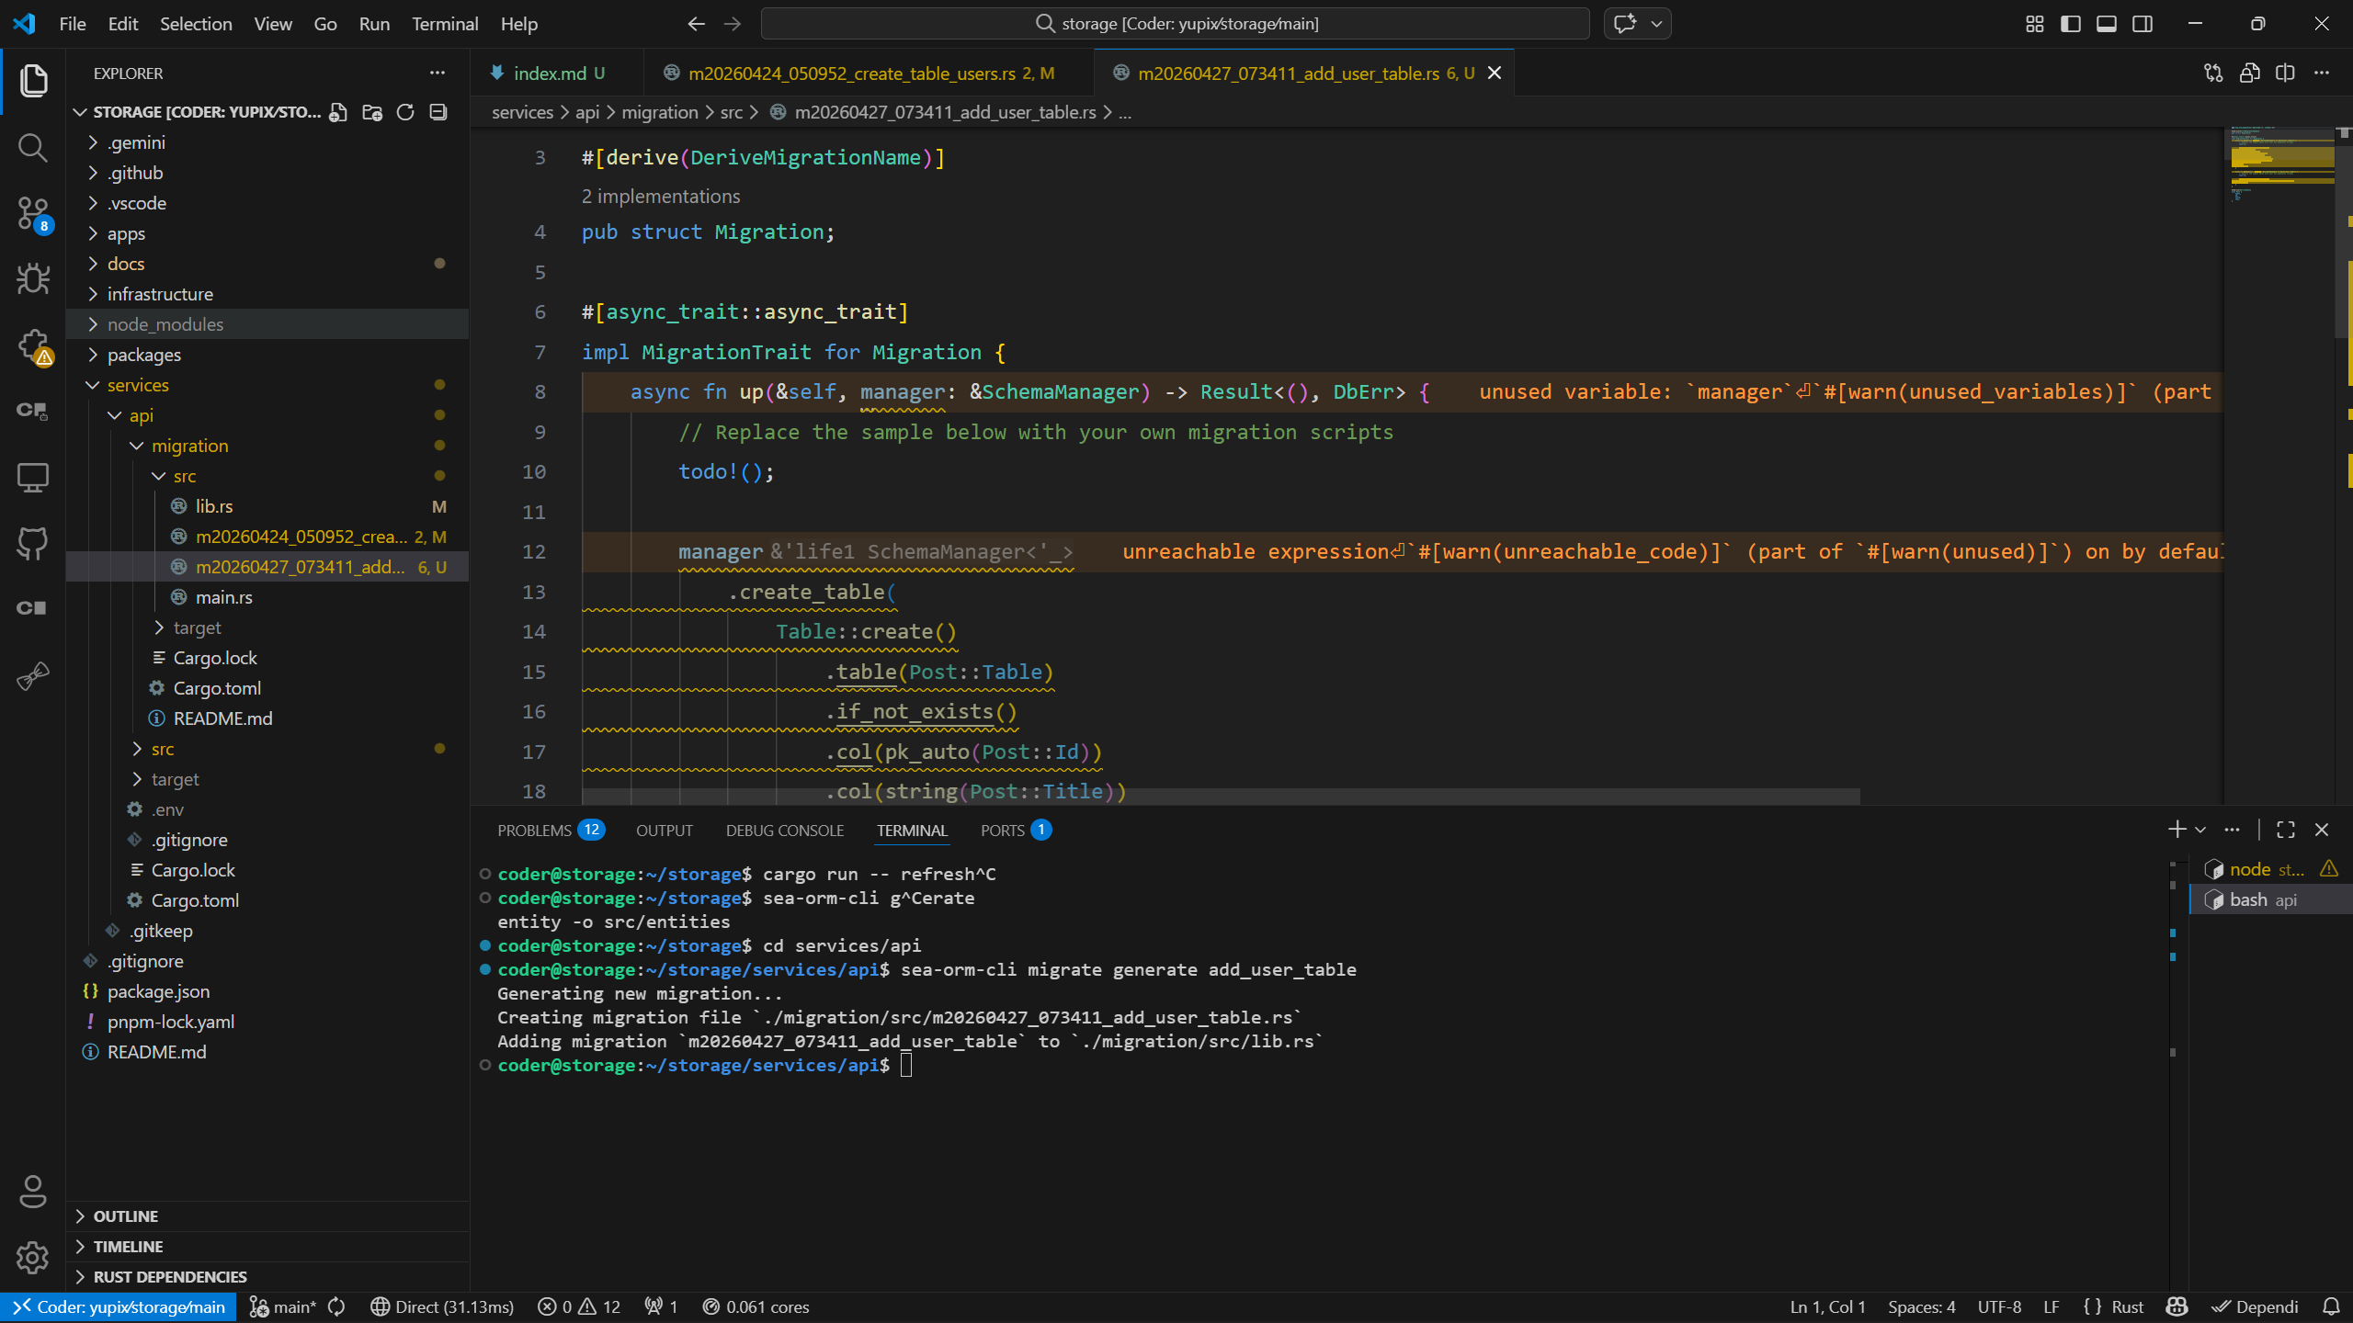Switch to the PROBLEMS panel tab
This screenshot has width=2353, height=1323.
[535, 831]
